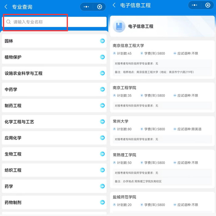Screen dimensions: 216x216
Task: Expand 设施农业科学与工程 via its arrow
Action: coord(102,73)
